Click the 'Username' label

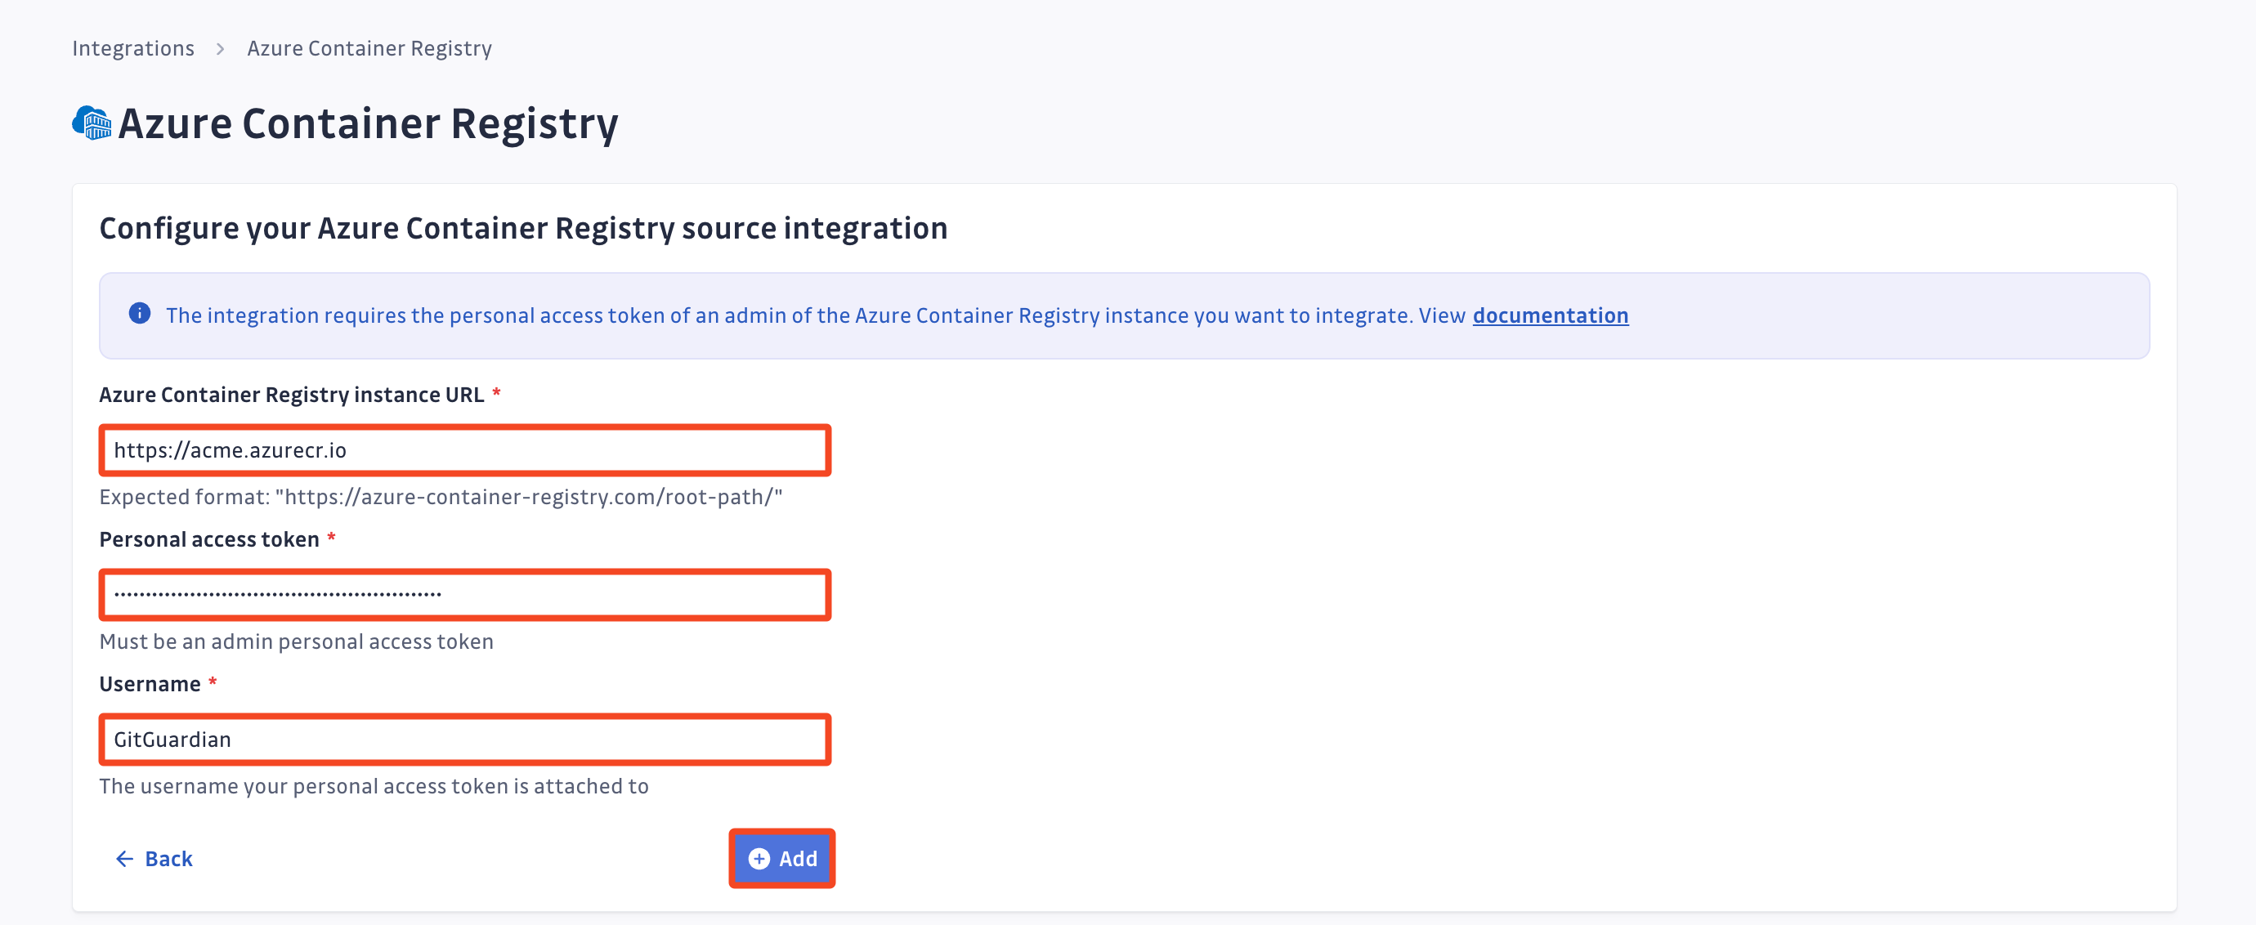(x=150, y=683)
